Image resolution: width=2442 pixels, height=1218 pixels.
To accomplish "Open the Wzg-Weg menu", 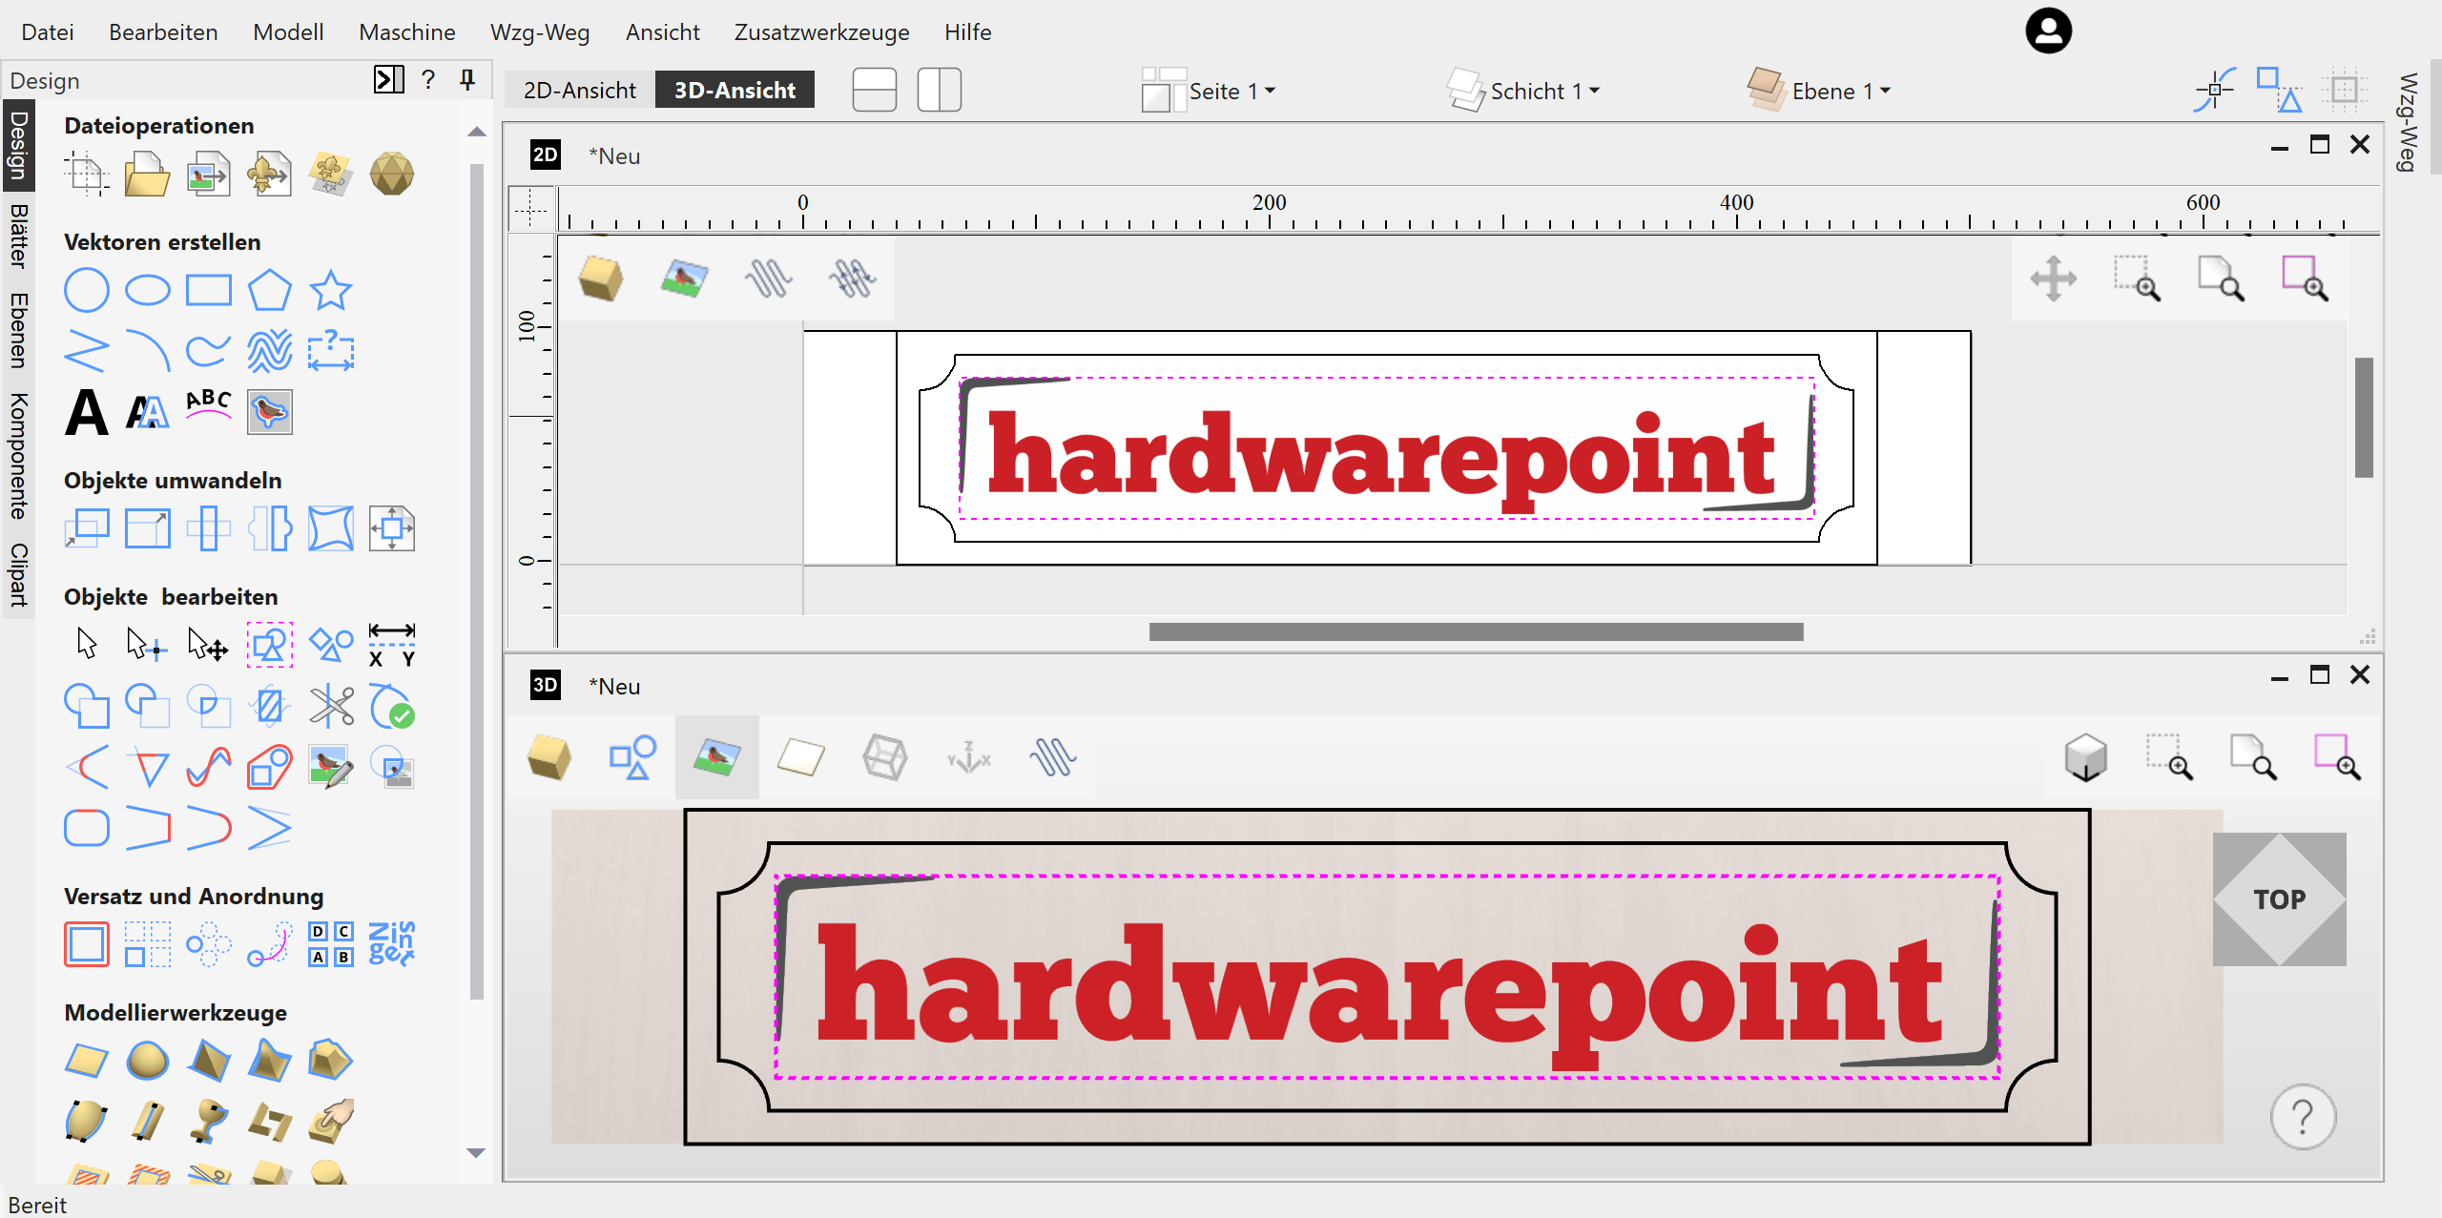I will point(540,32).
